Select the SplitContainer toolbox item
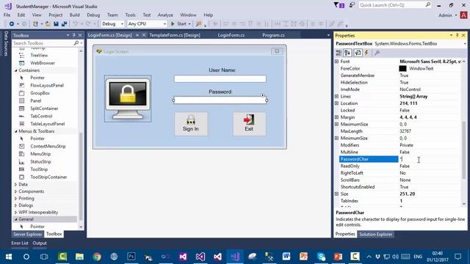 44,109
